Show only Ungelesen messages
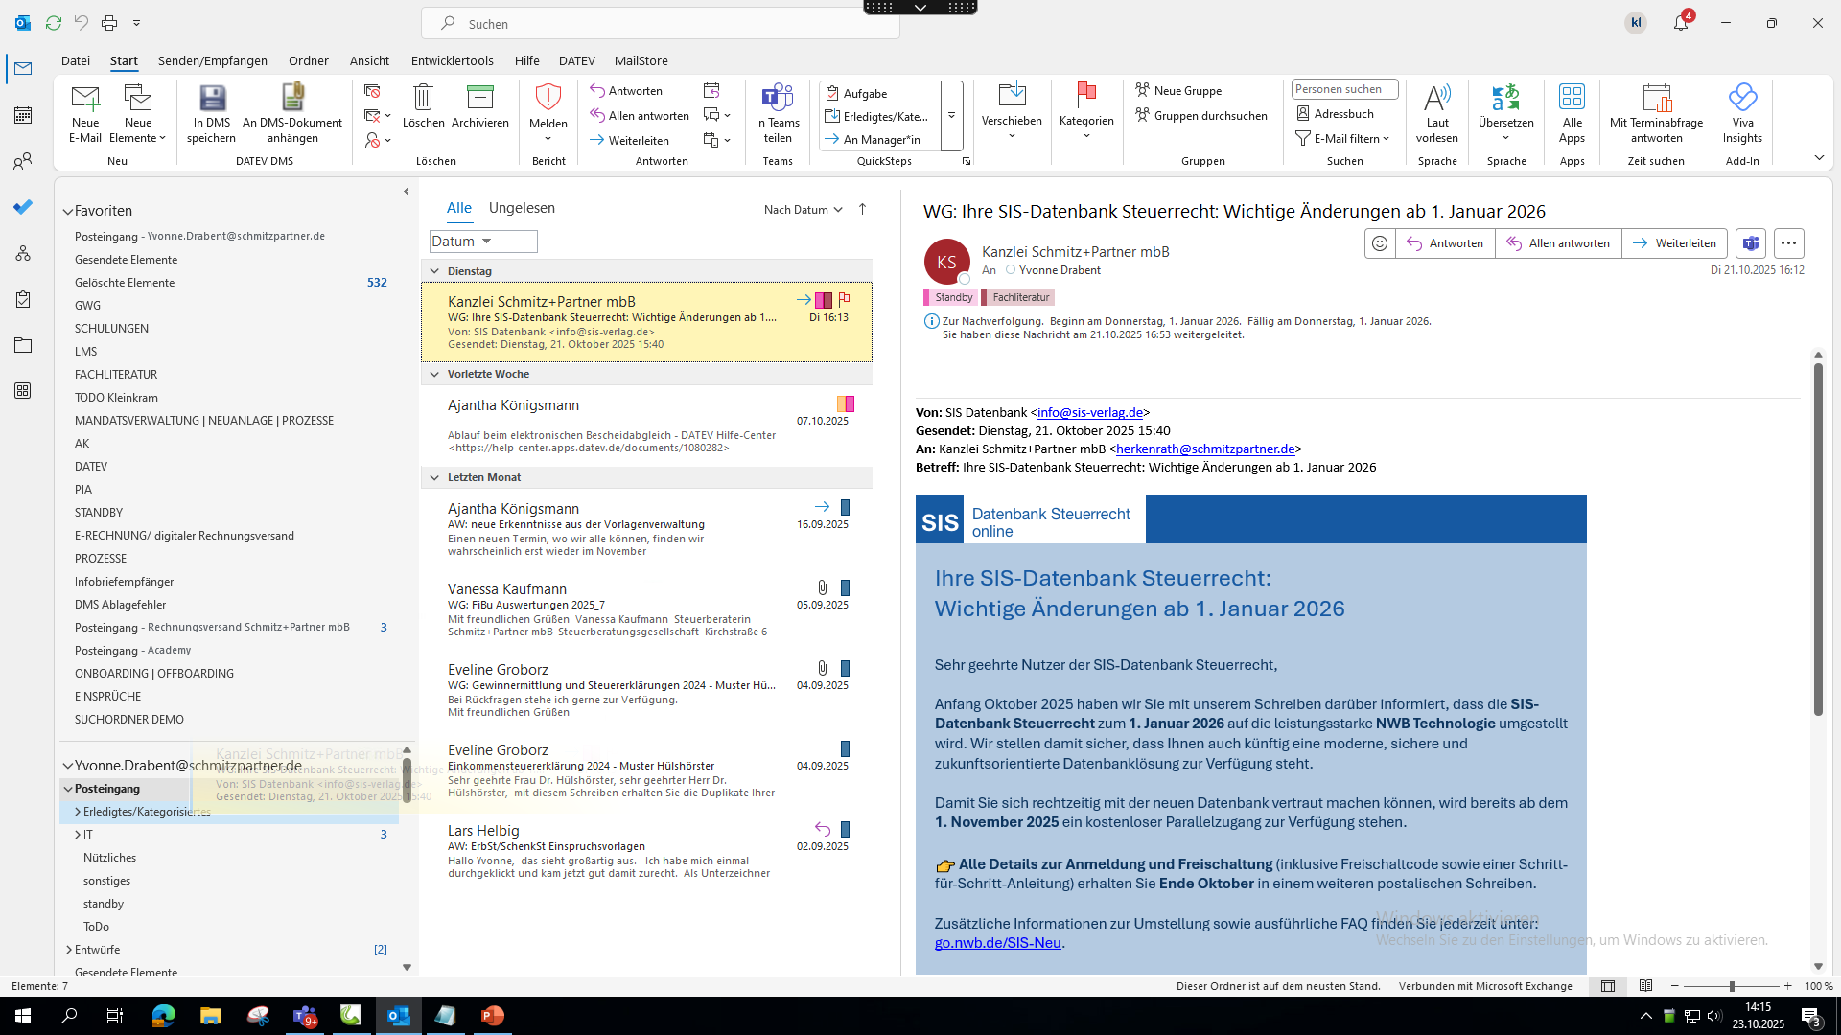This screenshot has width=1841, height=1035. (x=522, y=208)
